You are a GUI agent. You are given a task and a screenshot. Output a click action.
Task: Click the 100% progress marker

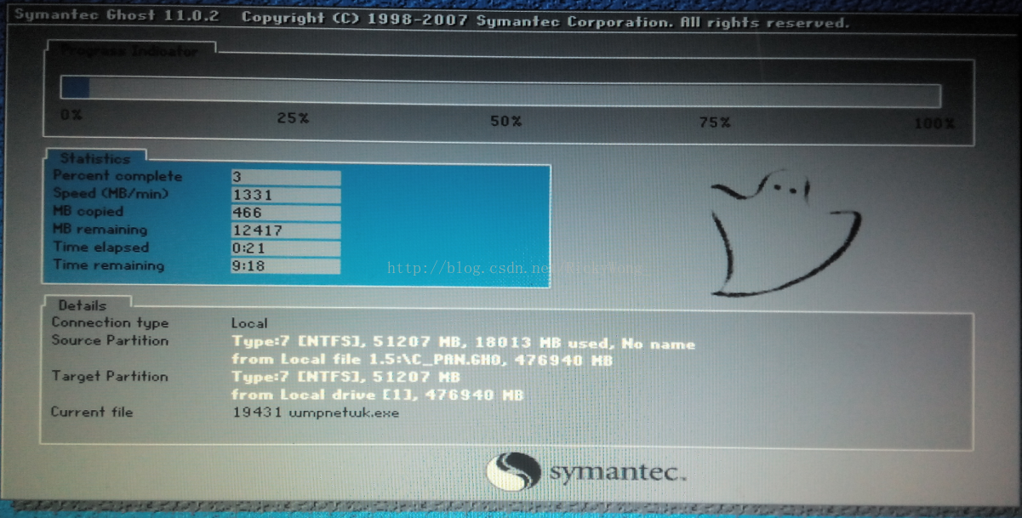[x=934, y=124]
